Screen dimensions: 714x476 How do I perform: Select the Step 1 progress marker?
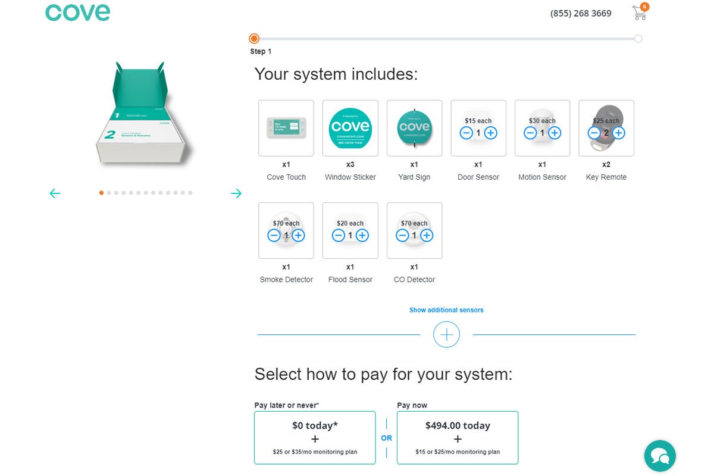pos(254,39)
